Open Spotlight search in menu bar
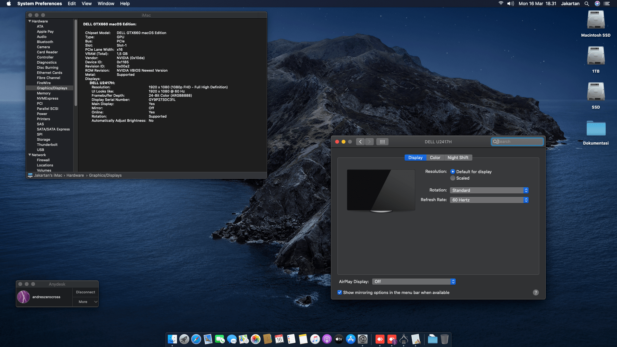The width and height of the screenshot is (617, 347). pos(586,4)
